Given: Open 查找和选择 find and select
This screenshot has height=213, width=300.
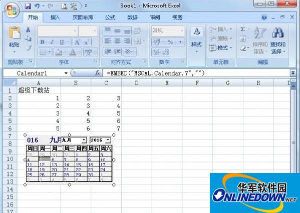Looking at the screenshot, I should [278, 40].
